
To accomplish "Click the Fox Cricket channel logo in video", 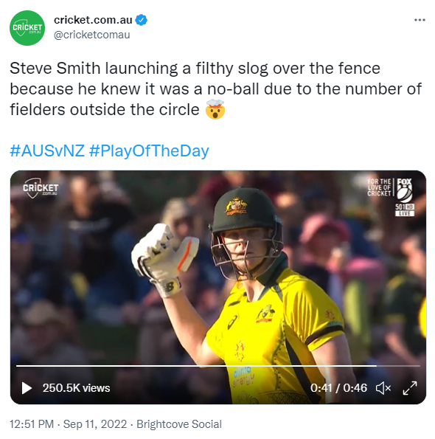I will coord(390,190).
